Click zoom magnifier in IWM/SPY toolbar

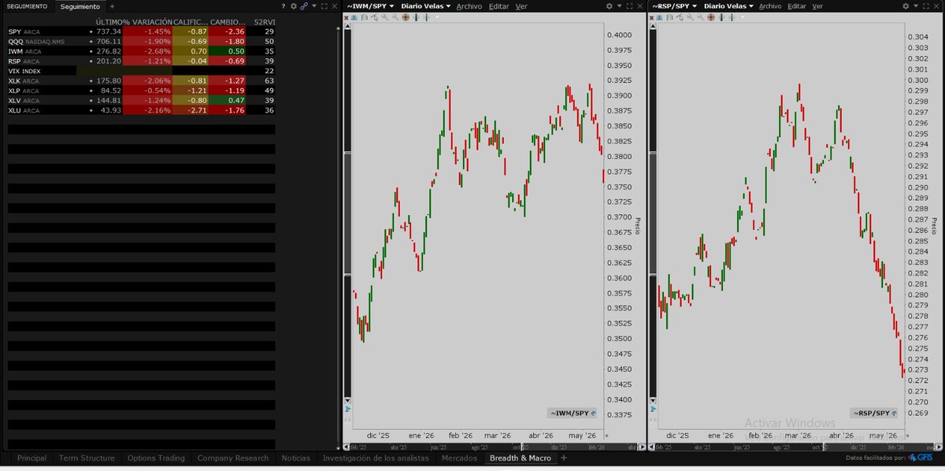pyautogui.click(x=384, y=17)
